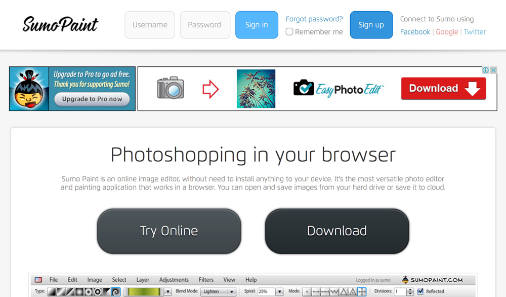The image size is (506, 297).
Task: Focus the Username input field
Action: (x=150, y=25)
